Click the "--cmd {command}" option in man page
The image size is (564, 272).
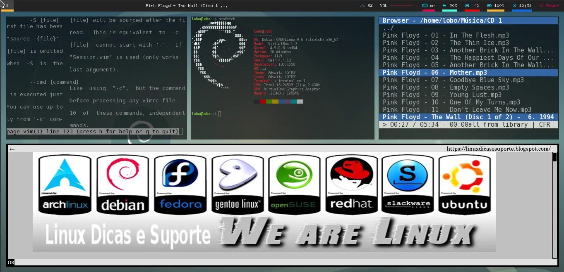pos(54,82)
